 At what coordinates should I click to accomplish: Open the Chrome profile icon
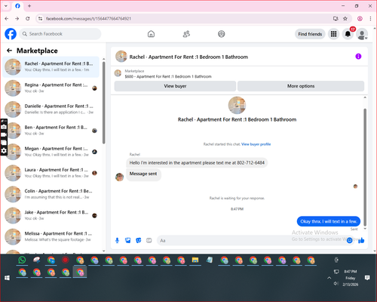coord(360,19)
